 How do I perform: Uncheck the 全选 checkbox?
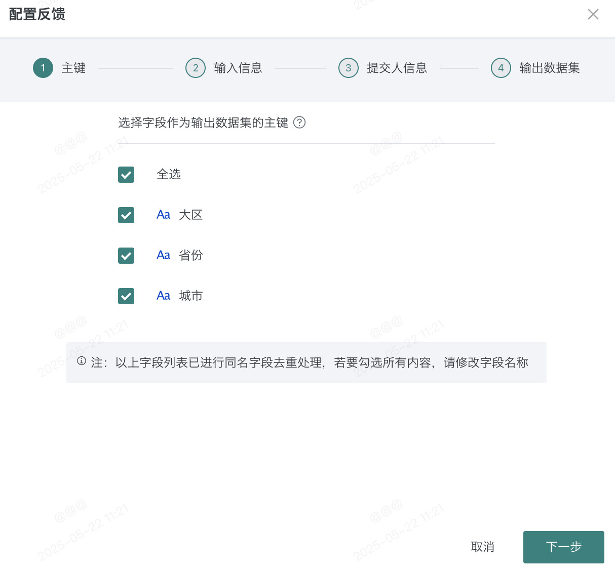(126, 175)
